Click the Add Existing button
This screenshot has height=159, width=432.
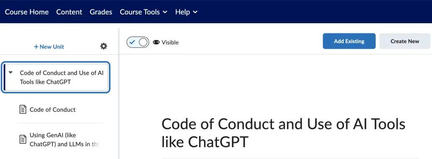coord(349,41)
